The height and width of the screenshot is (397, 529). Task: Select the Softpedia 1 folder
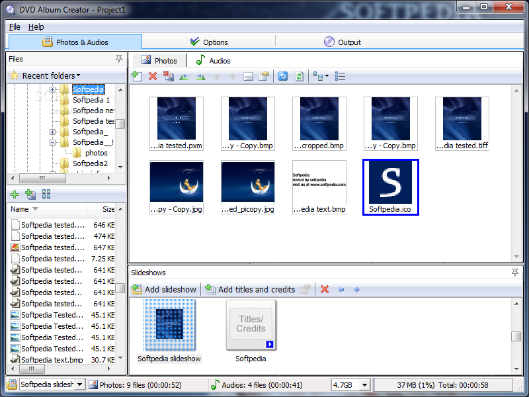(x=91, y=100)
